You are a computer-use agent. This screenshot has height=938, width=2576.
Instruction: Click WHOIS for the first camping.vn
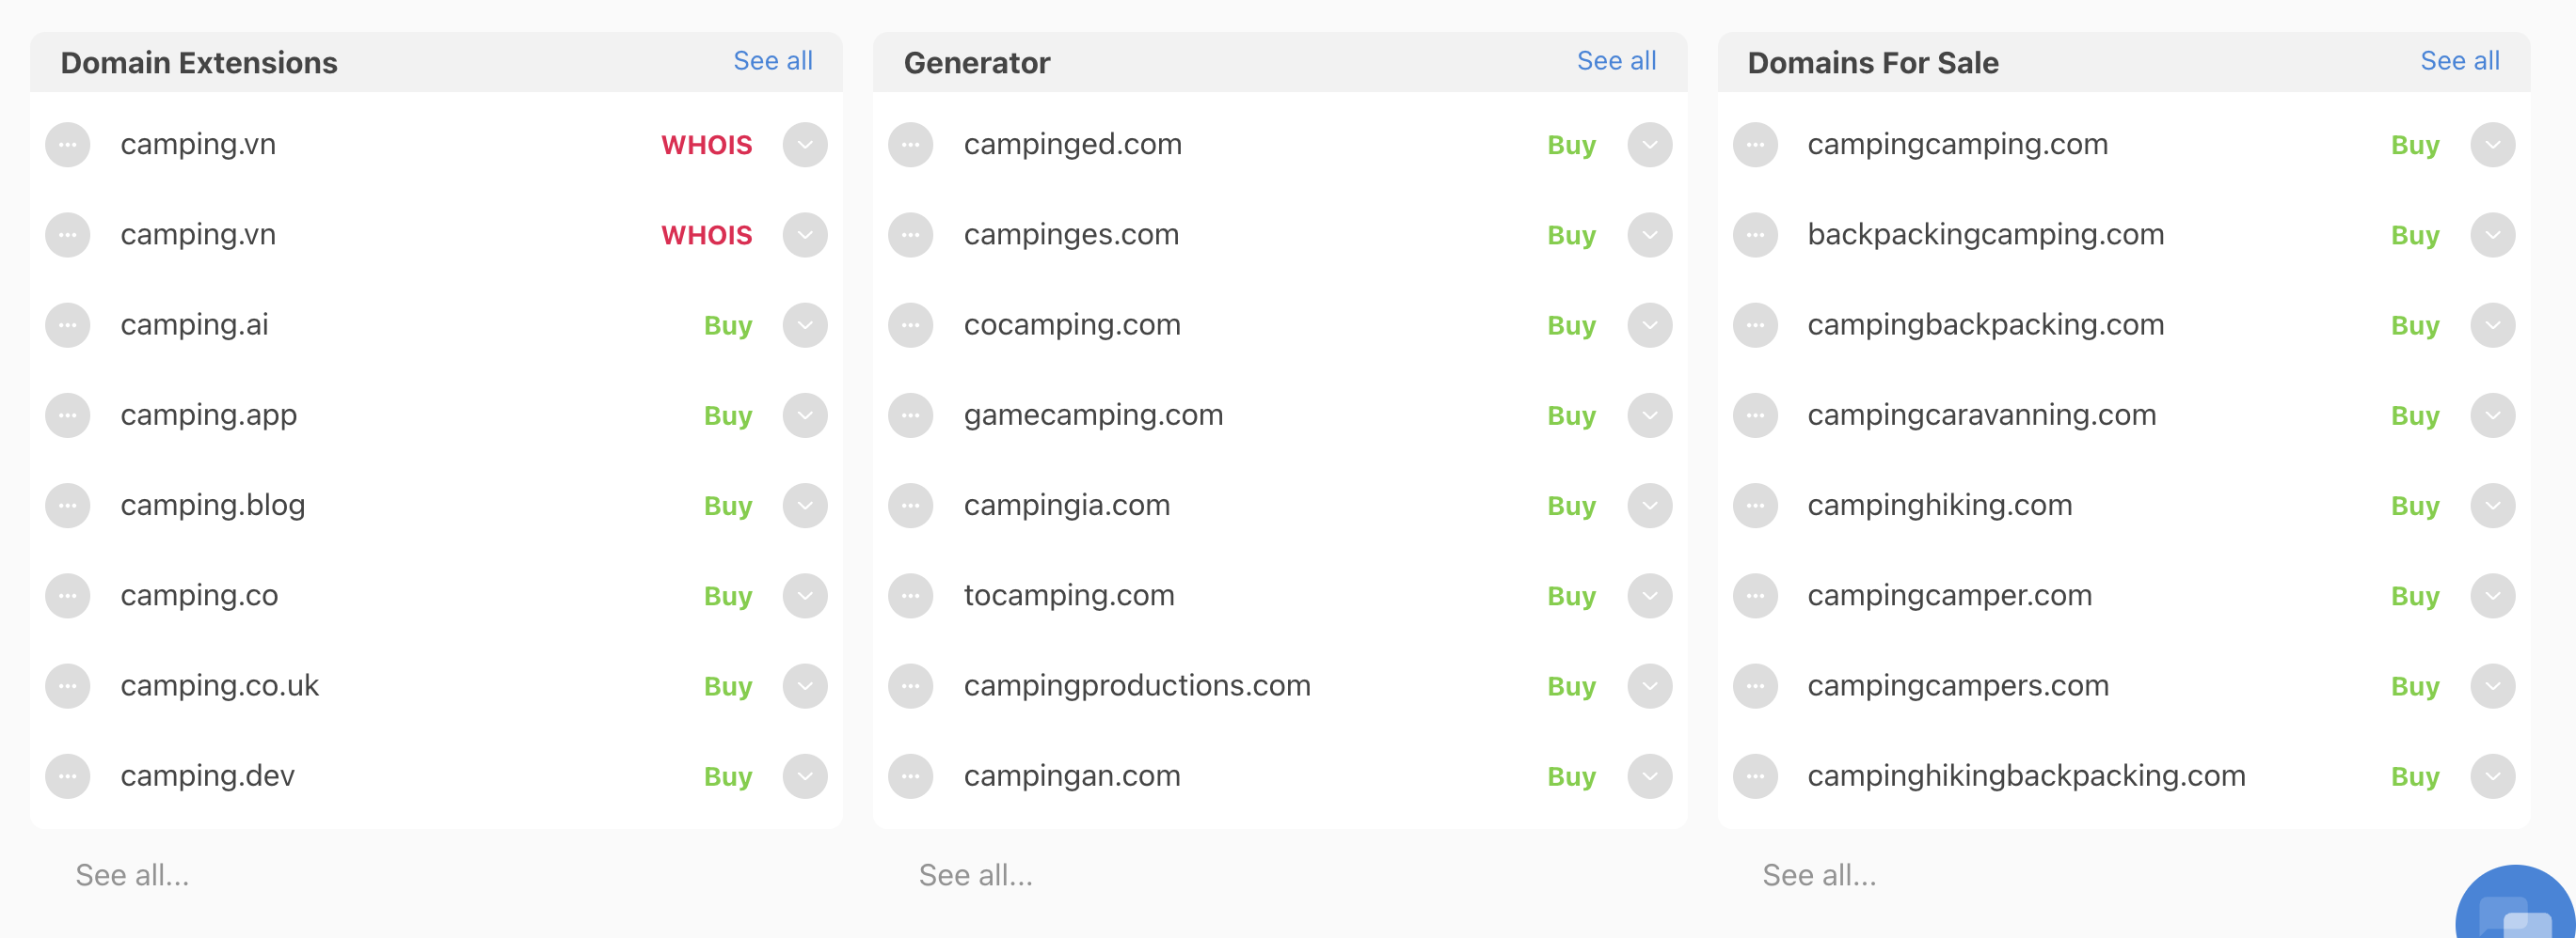[x=707, y=145]
